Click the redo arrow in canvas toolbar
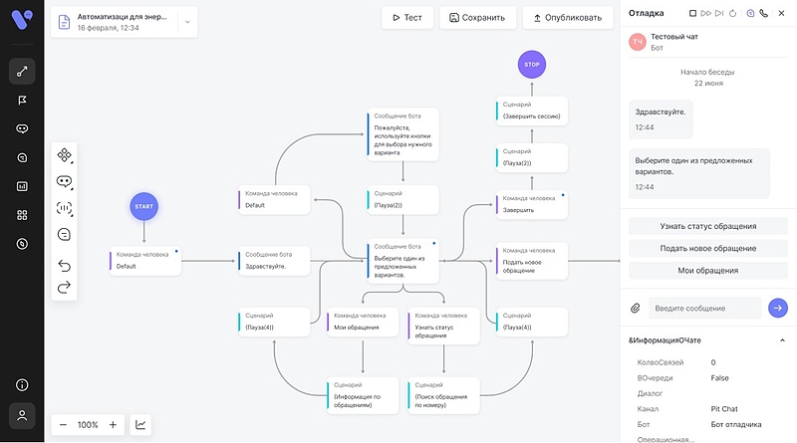Viewport: 797px width, 443px height. coord(65,287)
